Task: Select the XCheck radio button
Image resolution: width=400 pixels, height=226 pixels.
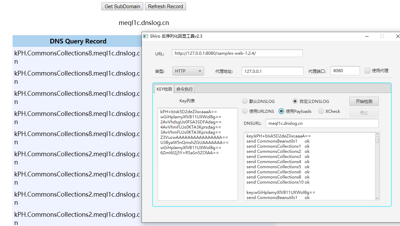Action: pyautogui.click(x=321, y=111)
